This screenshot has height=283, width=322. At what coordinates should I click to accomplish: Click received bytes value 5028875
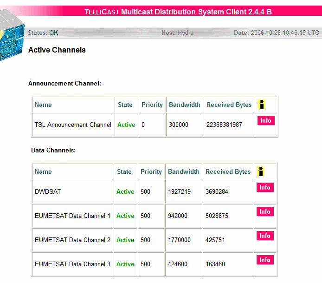tap(217, 216)
